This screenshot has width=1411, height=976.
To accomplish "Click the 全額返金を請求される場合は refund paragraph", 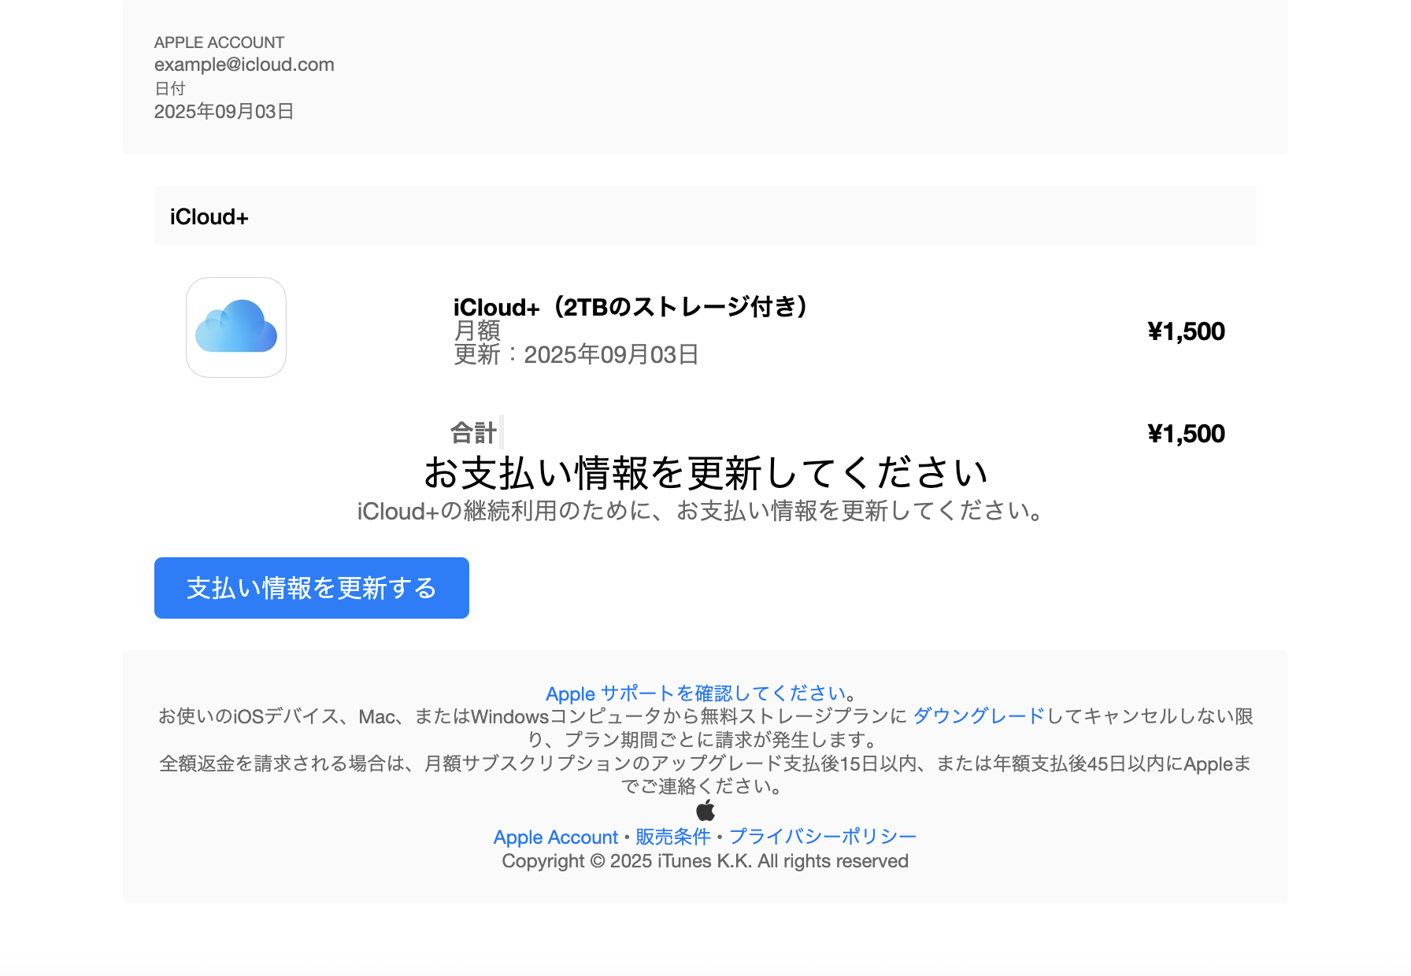I will tap(705, 775).
